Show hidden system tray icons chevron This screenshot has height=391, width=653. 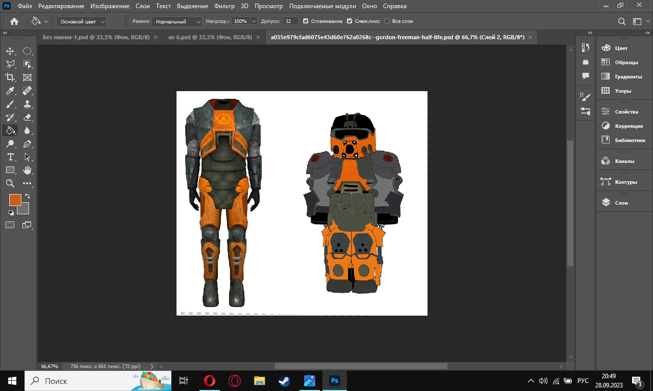(531, 381)
